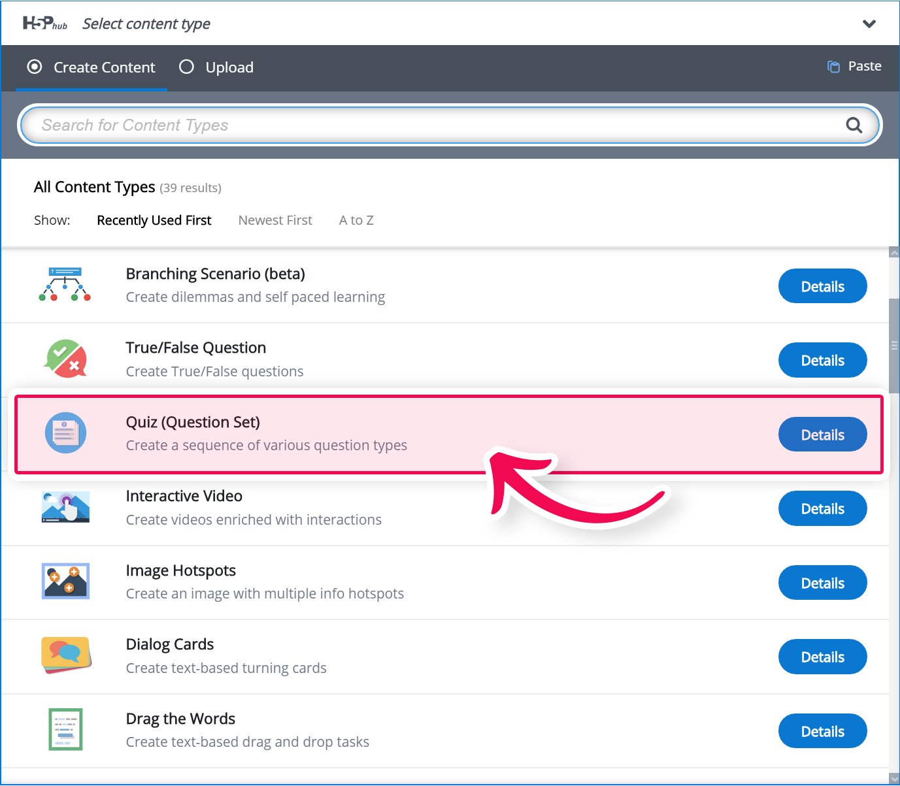Click the True/False Question icon
The width and height of the screenshot is (900, 786).
pyautogui.click(x=65, y=359)
